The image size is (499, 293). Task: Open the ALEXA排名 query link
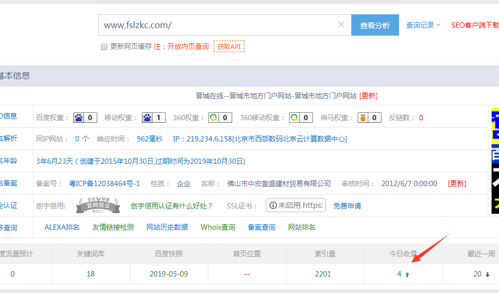[x=62, y=227]
